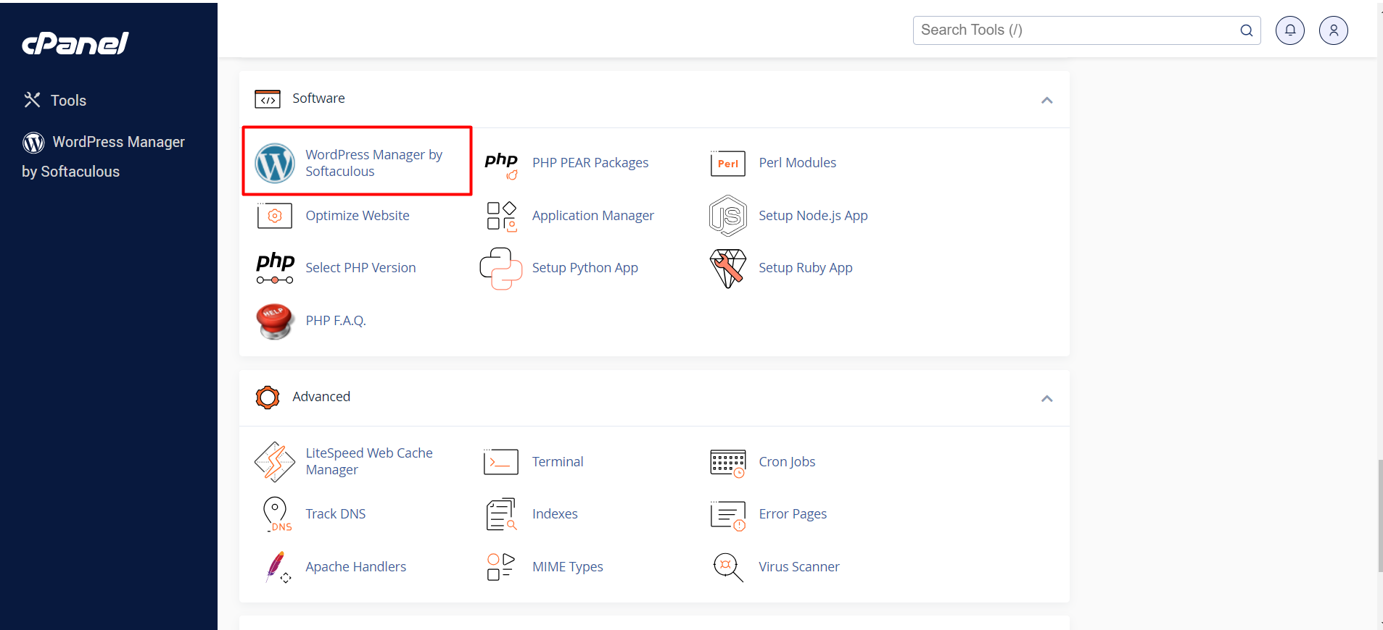1383x630 pixels.
Task: Open WordPress Manager by Softaculous in sidebar
Action: (103, 156)
